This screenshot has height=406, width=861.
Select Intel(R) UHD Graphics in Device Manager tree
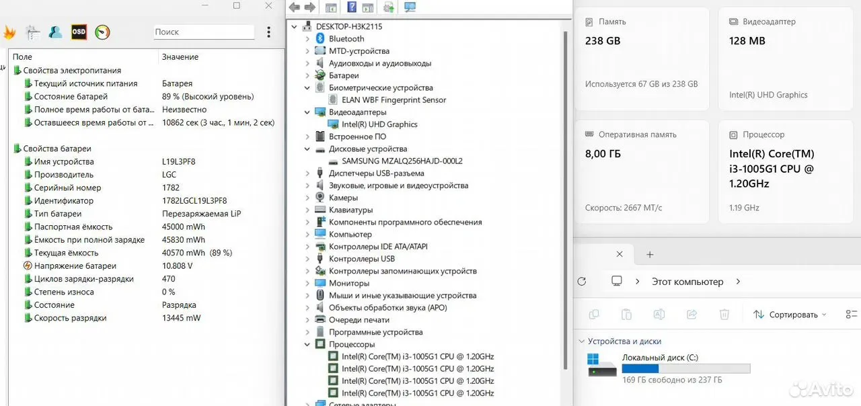coord(379,124)
